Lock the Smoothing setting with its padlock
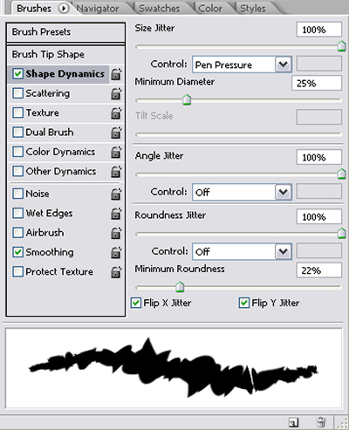The width and height of the screenshot is (349, 430). point(116,252)
